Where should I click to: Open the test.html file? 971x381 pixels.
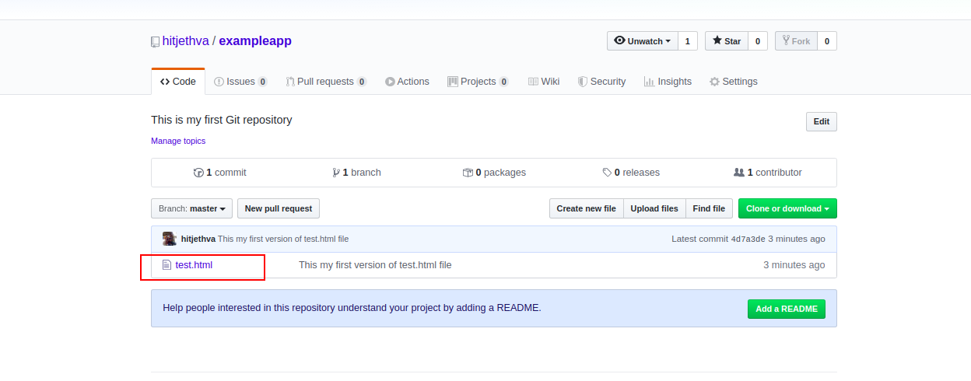coord(194,265)
